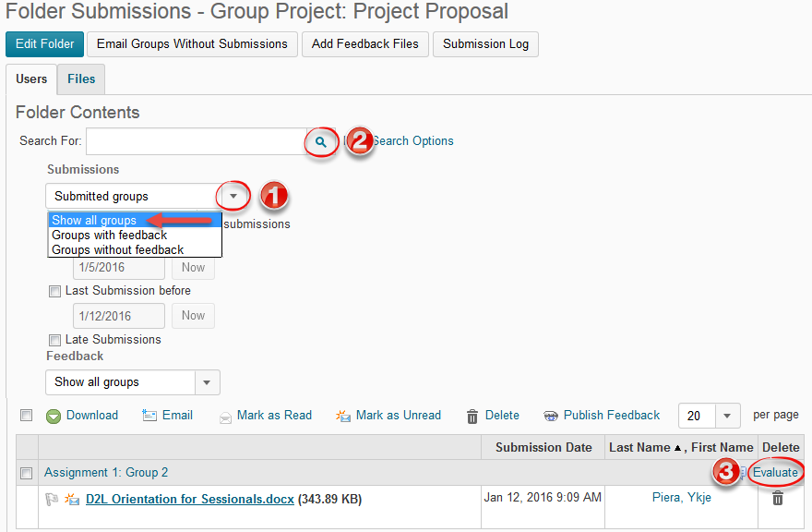Viewport: 812px width, 532px height.
Task: Enable the Late Submissions checkbox
Action: 54,340
